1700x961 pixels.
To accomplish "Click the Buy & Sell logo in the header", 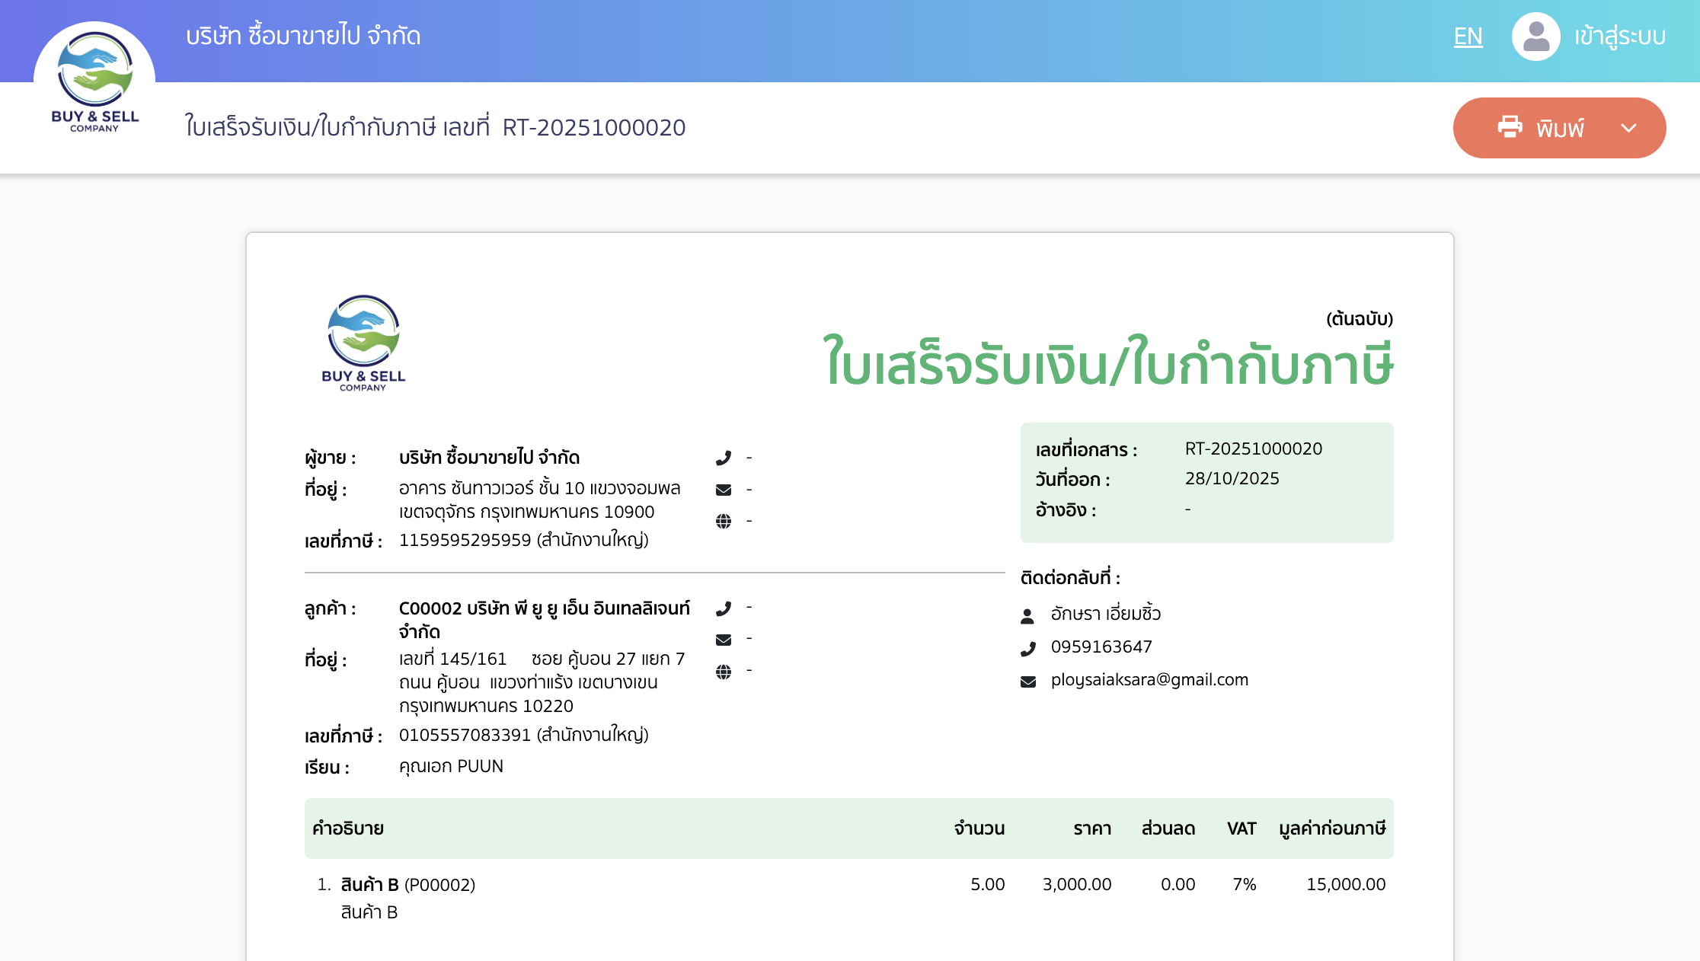I will 94,75.
